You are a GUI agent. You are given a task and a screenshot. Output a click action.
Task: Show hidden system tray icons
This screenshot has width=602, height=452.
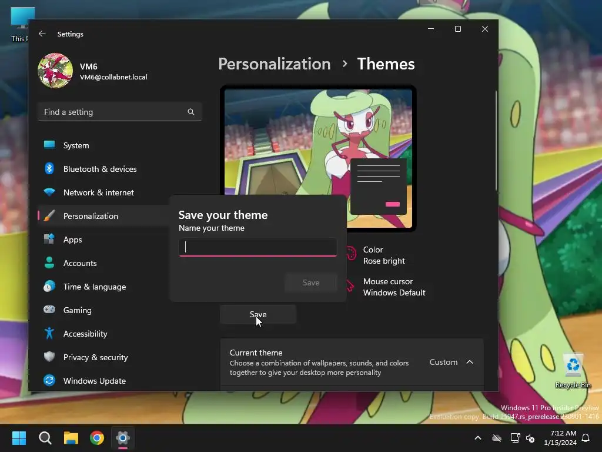(x=478, y=438)
